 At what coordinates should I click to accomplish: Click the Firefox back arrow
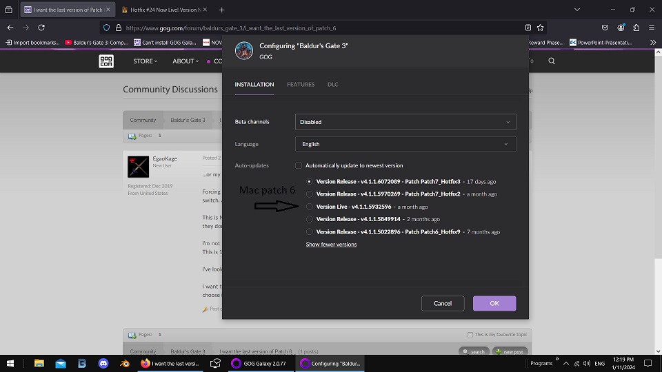click(x=10, y=28)
